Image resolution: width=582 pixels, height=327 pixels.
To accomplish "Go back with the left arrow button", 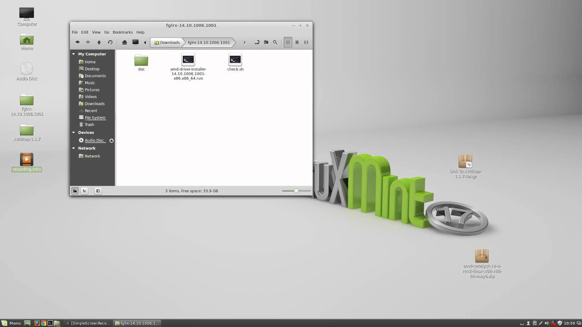I will (x=77, y=42).
